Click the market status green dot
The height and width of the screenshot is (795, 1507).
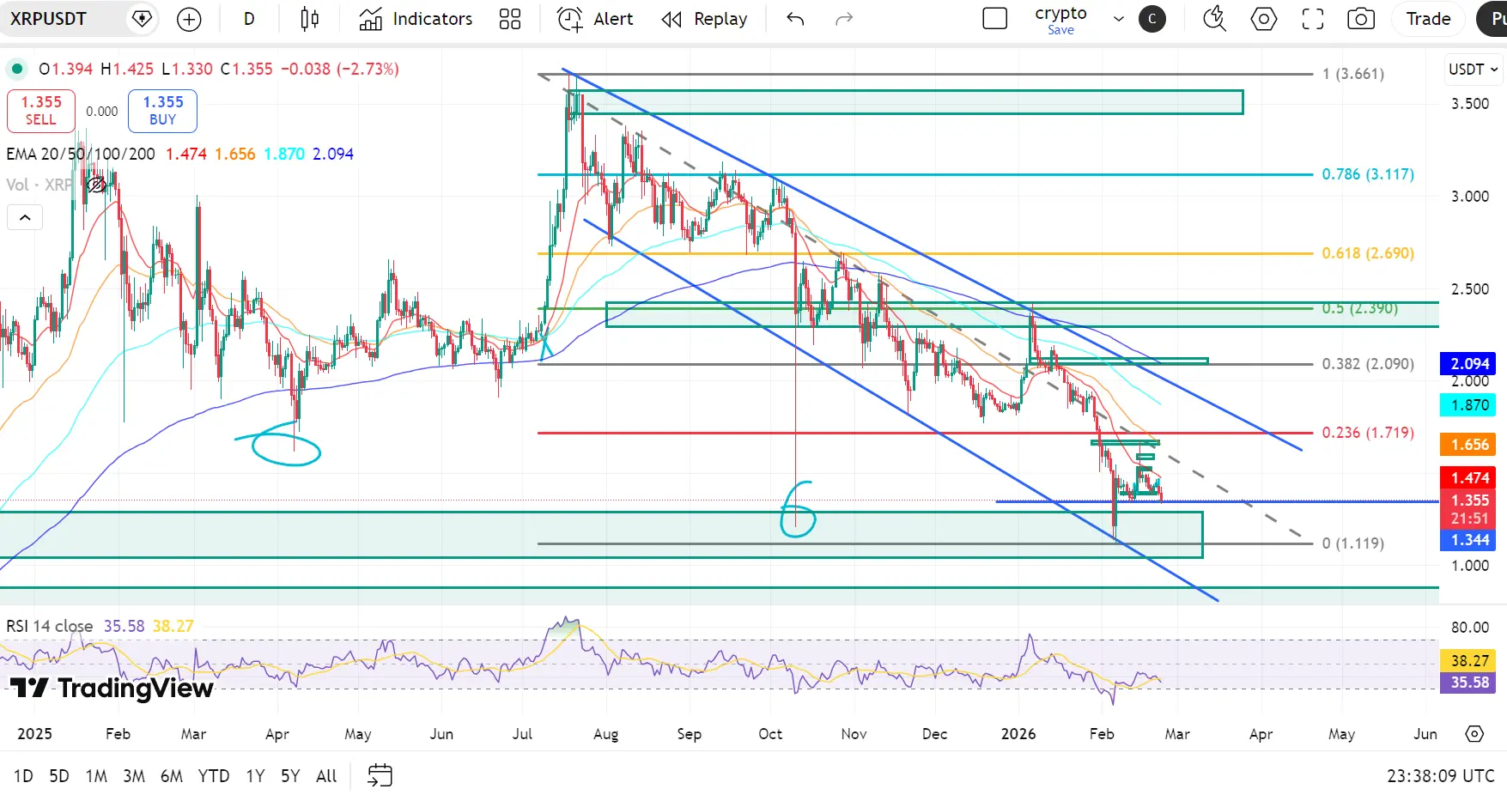click(17, 69)
